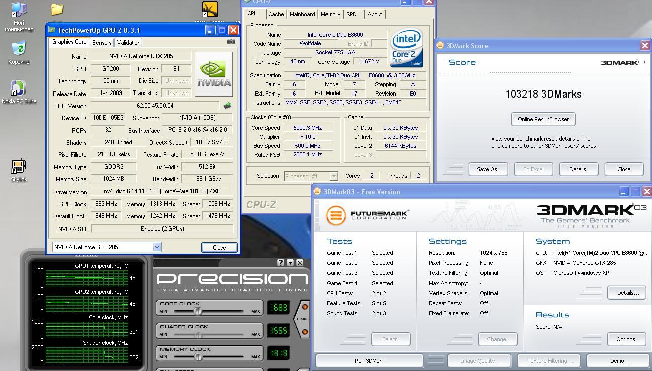Click the Shader Clock slider handle
This screenshot has width=652, height=371.
coord(198,334)
